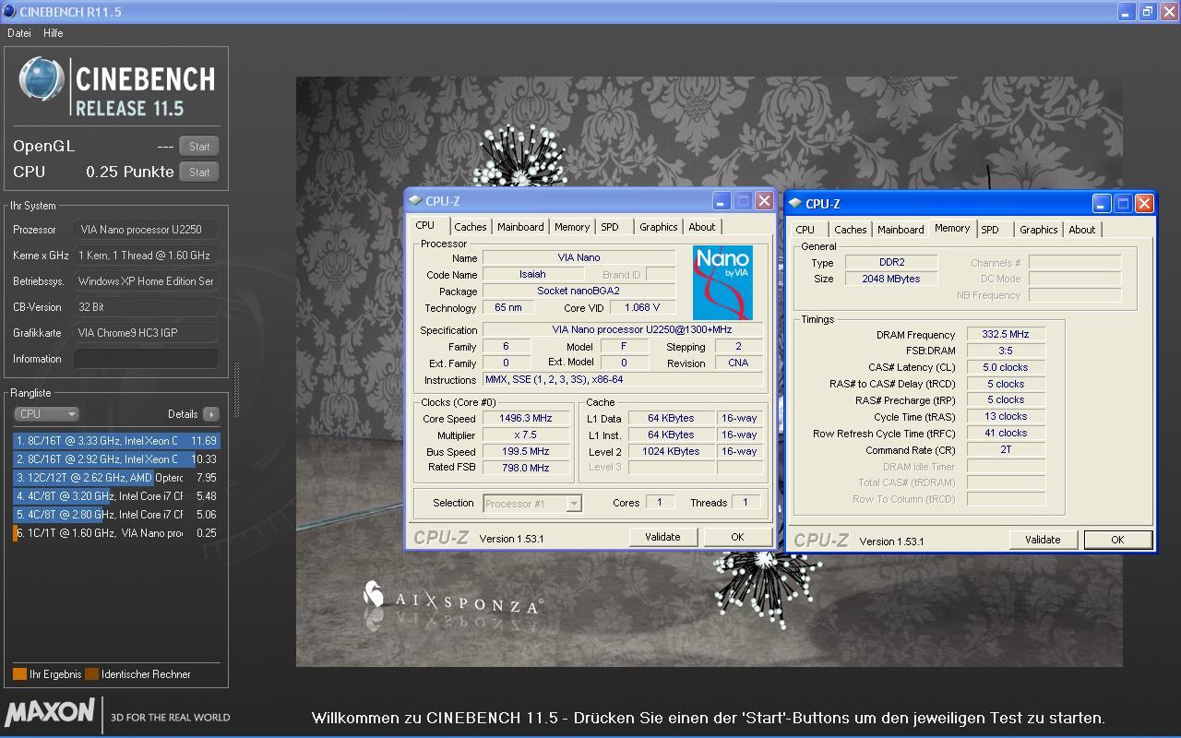Click OK in right CPU-Z window
1181x738 pixels.
point(1117,540)
